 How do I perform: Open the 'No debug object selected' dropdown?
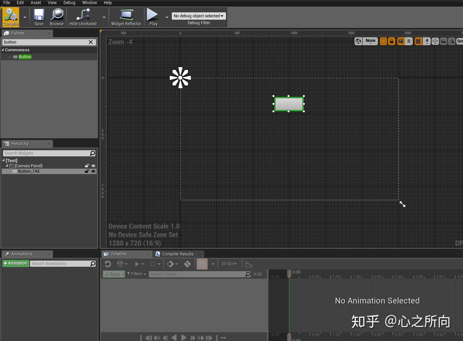point(198,16)
